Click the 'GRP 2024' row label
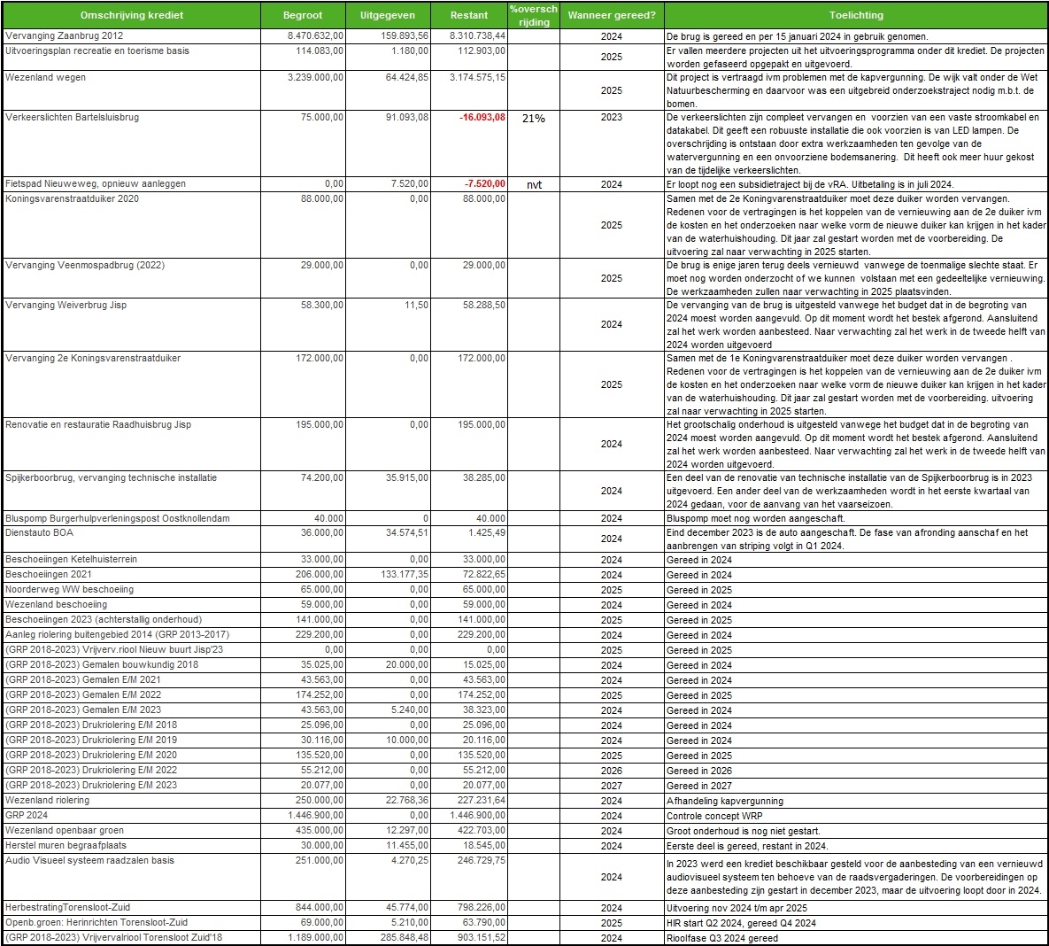The height and width of the screenshot is (946, 1049). click(x=26, y=816)
